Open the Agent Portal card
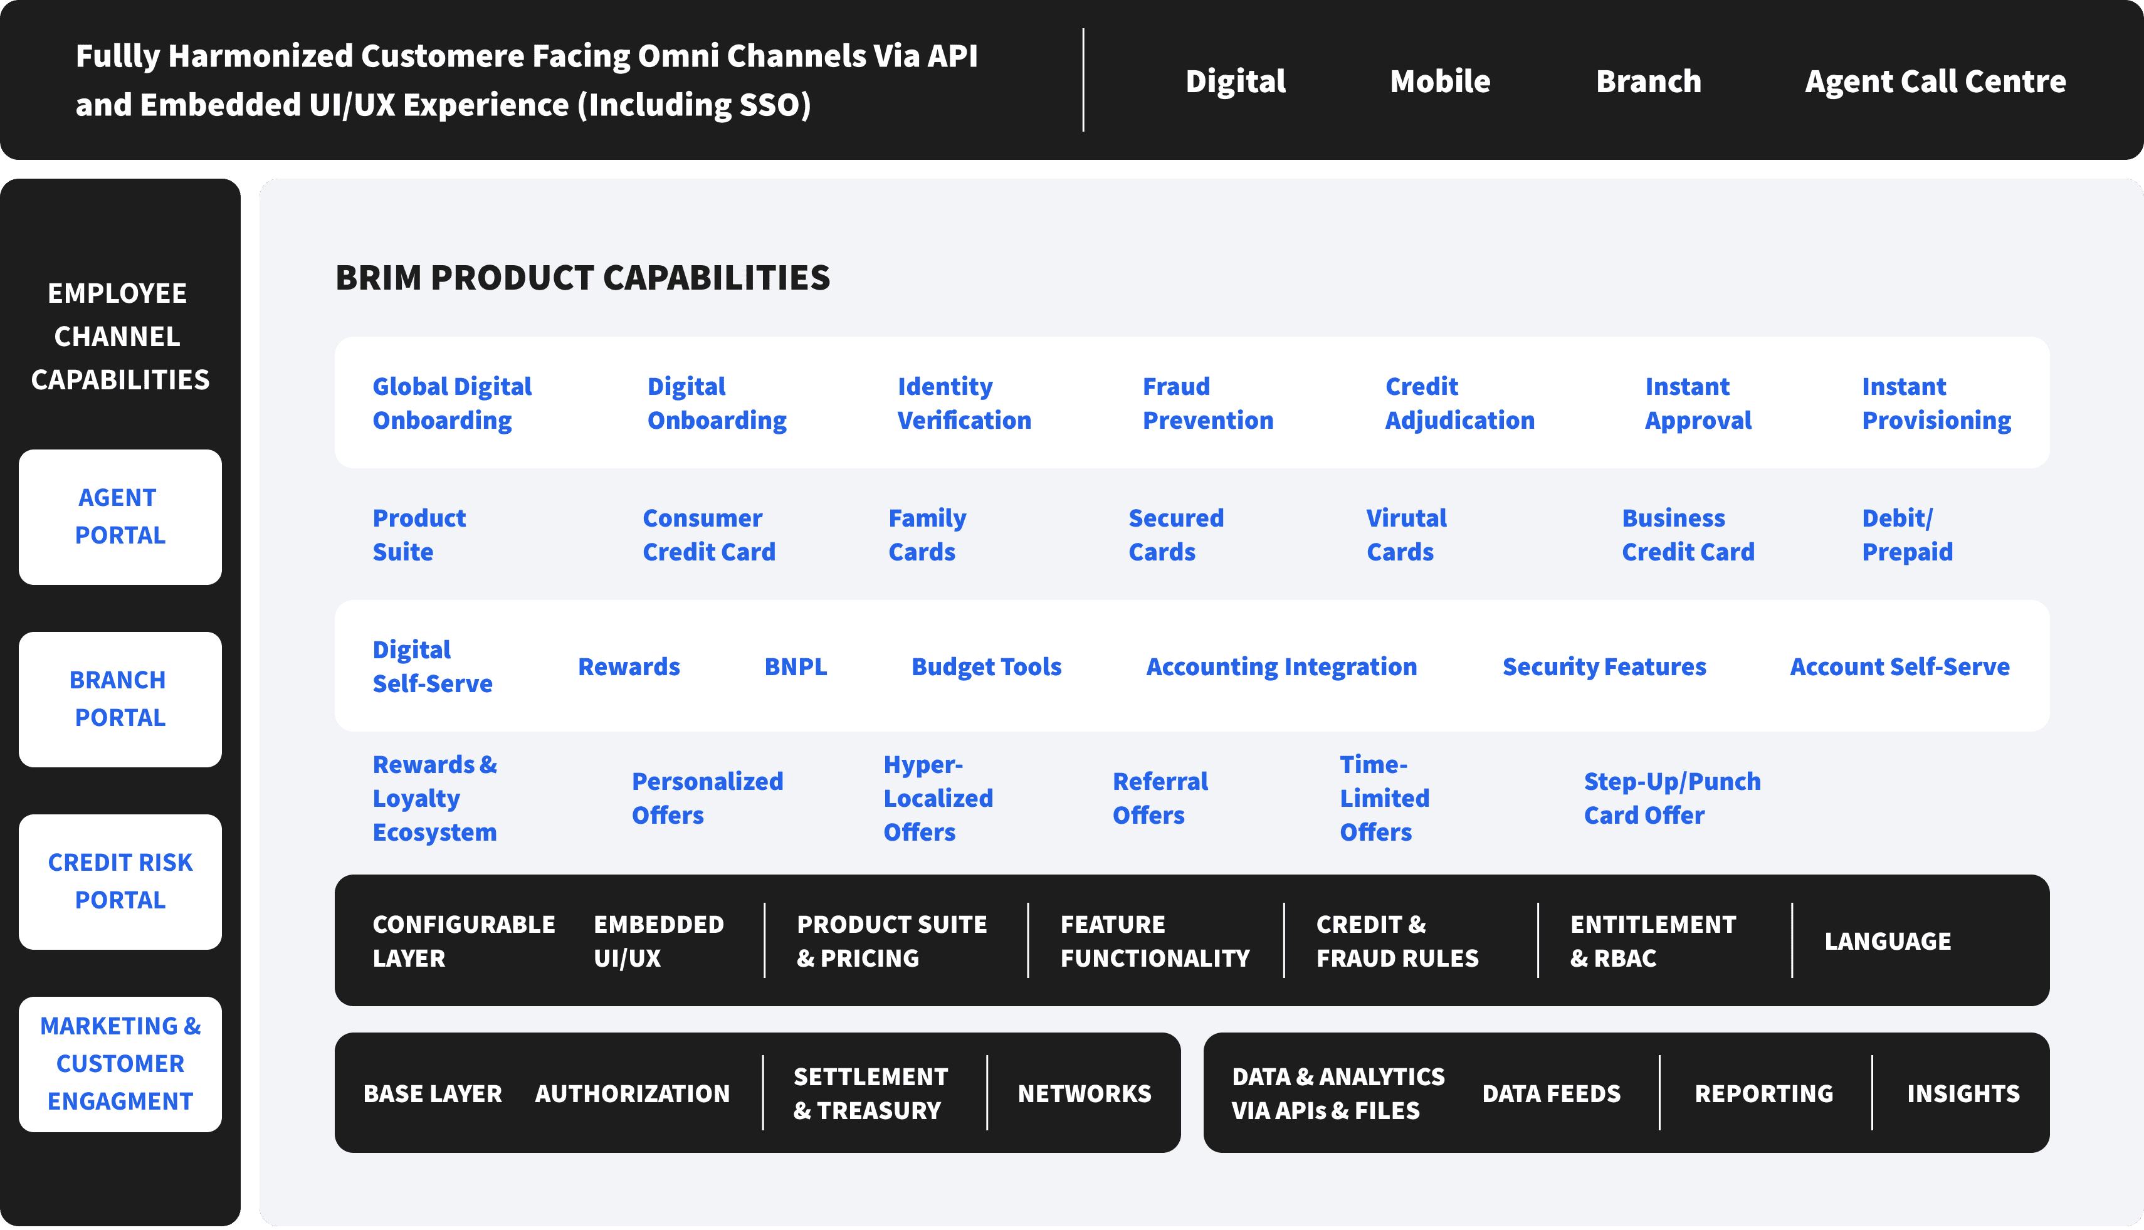Image resolution: width=2144 pixels, height=1230 pixels. [120, 516]
